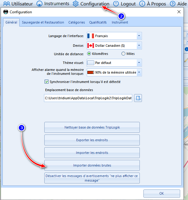Close the Configuration dialog
The image size is (188, 200).
click(x=179, y=12)
